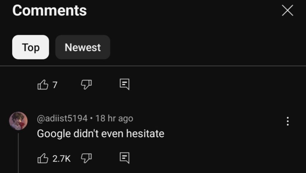
Task: Reply to "Google didn't even hesitate" comment
Action: (x=124, y=158)
